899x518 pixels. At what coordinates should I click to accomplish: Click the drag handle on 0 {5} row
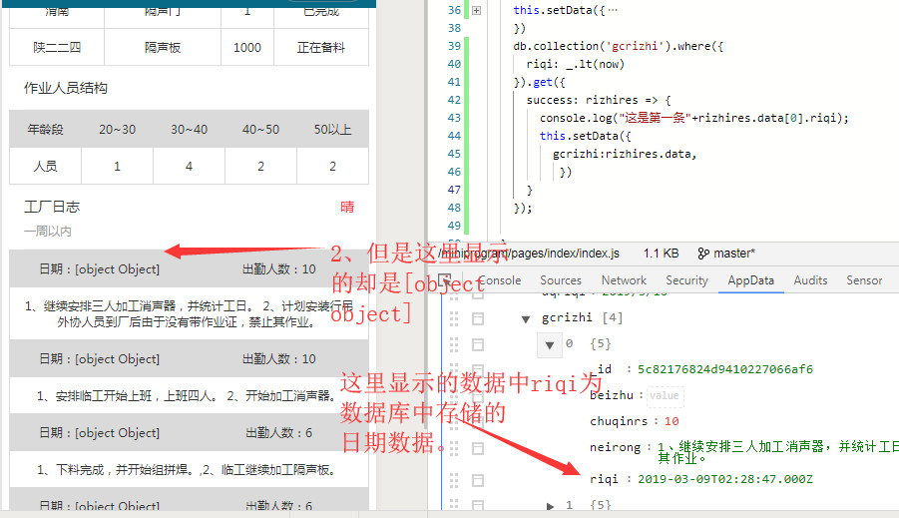454,344
